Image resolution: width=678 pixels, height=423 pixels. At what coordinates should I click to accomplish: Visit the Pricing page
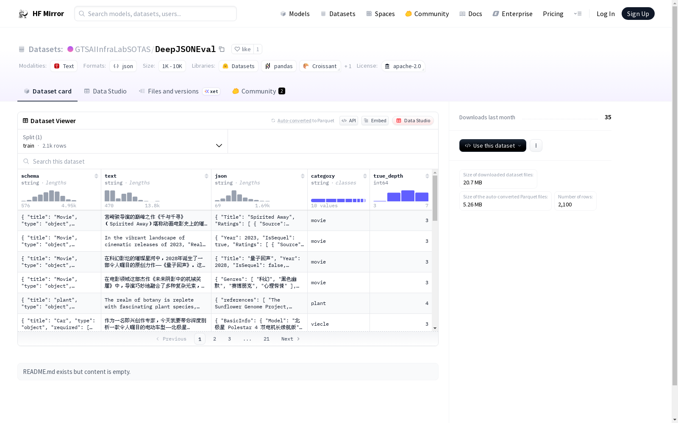(553, 14)
